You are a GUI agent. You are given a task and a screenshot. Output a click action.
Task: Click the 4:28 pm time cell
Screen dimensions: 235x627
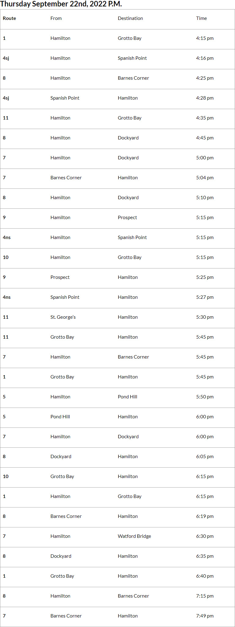point(205,98)
